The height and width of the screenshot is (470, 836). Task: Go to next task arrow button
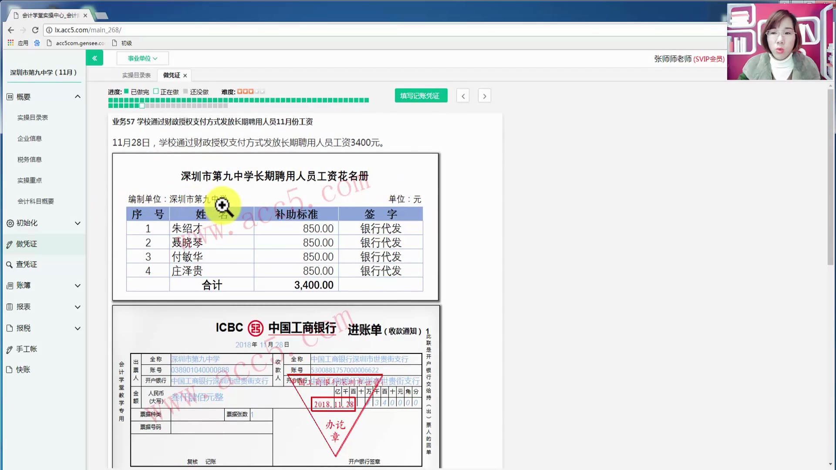(484, 96)
